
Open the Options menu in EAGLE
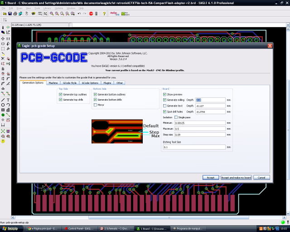(x=59, y=8)
